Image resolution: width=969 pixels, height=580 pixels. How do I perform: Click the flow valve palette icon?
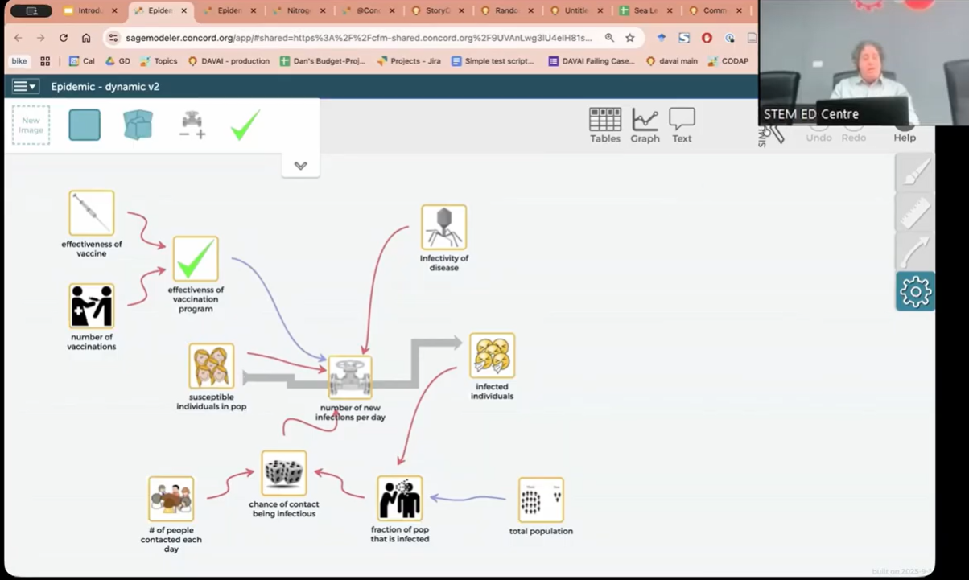(192, 125)
